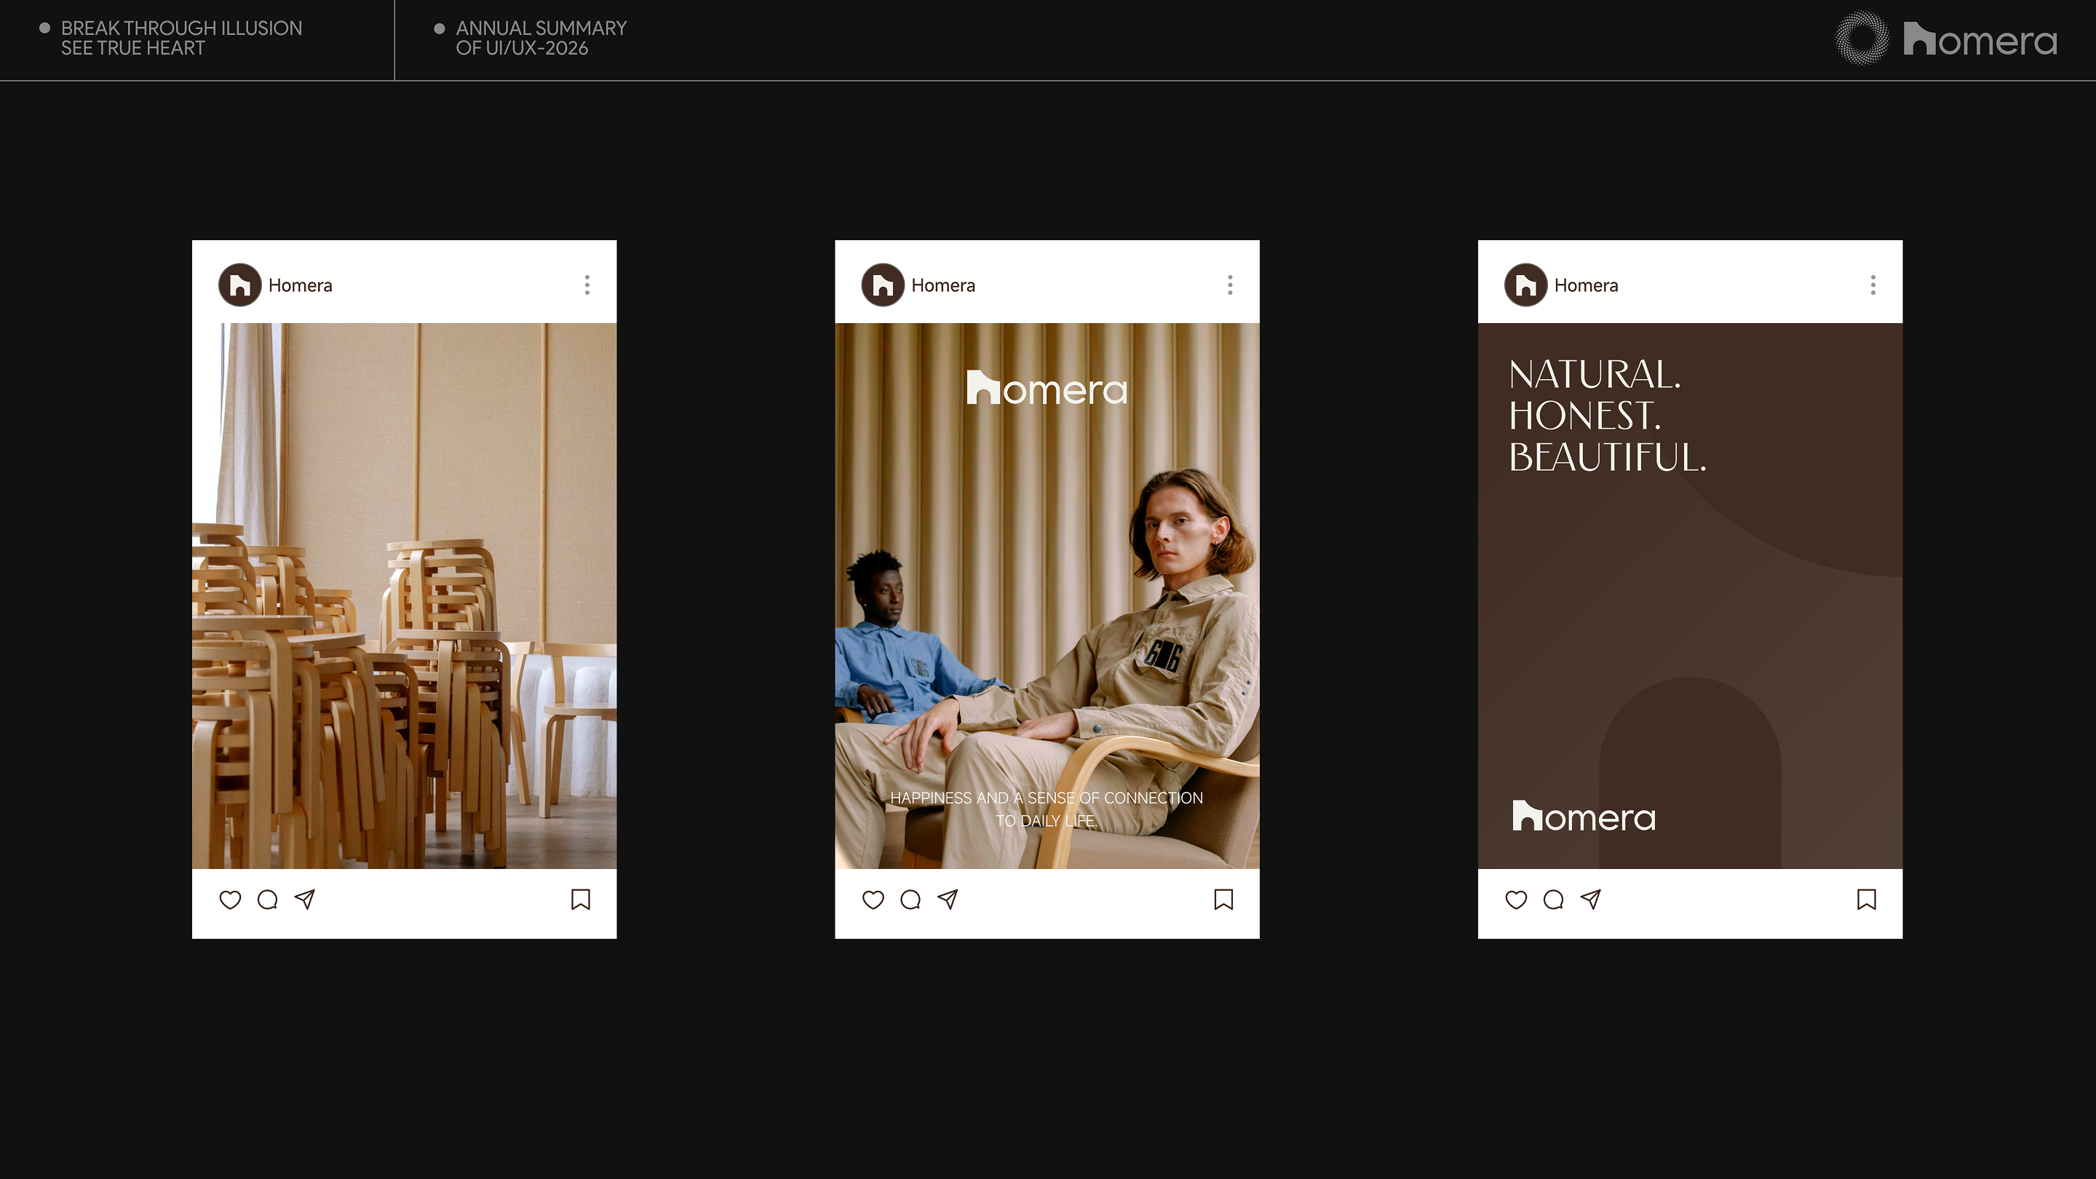Like the stacked chairs post with the heart icon
The image size is (2096, 1179).
pos(230,899)
